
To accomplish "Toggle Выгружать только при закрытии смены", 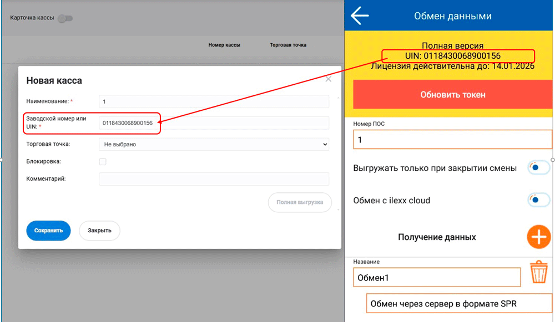I will click(538, 168).
